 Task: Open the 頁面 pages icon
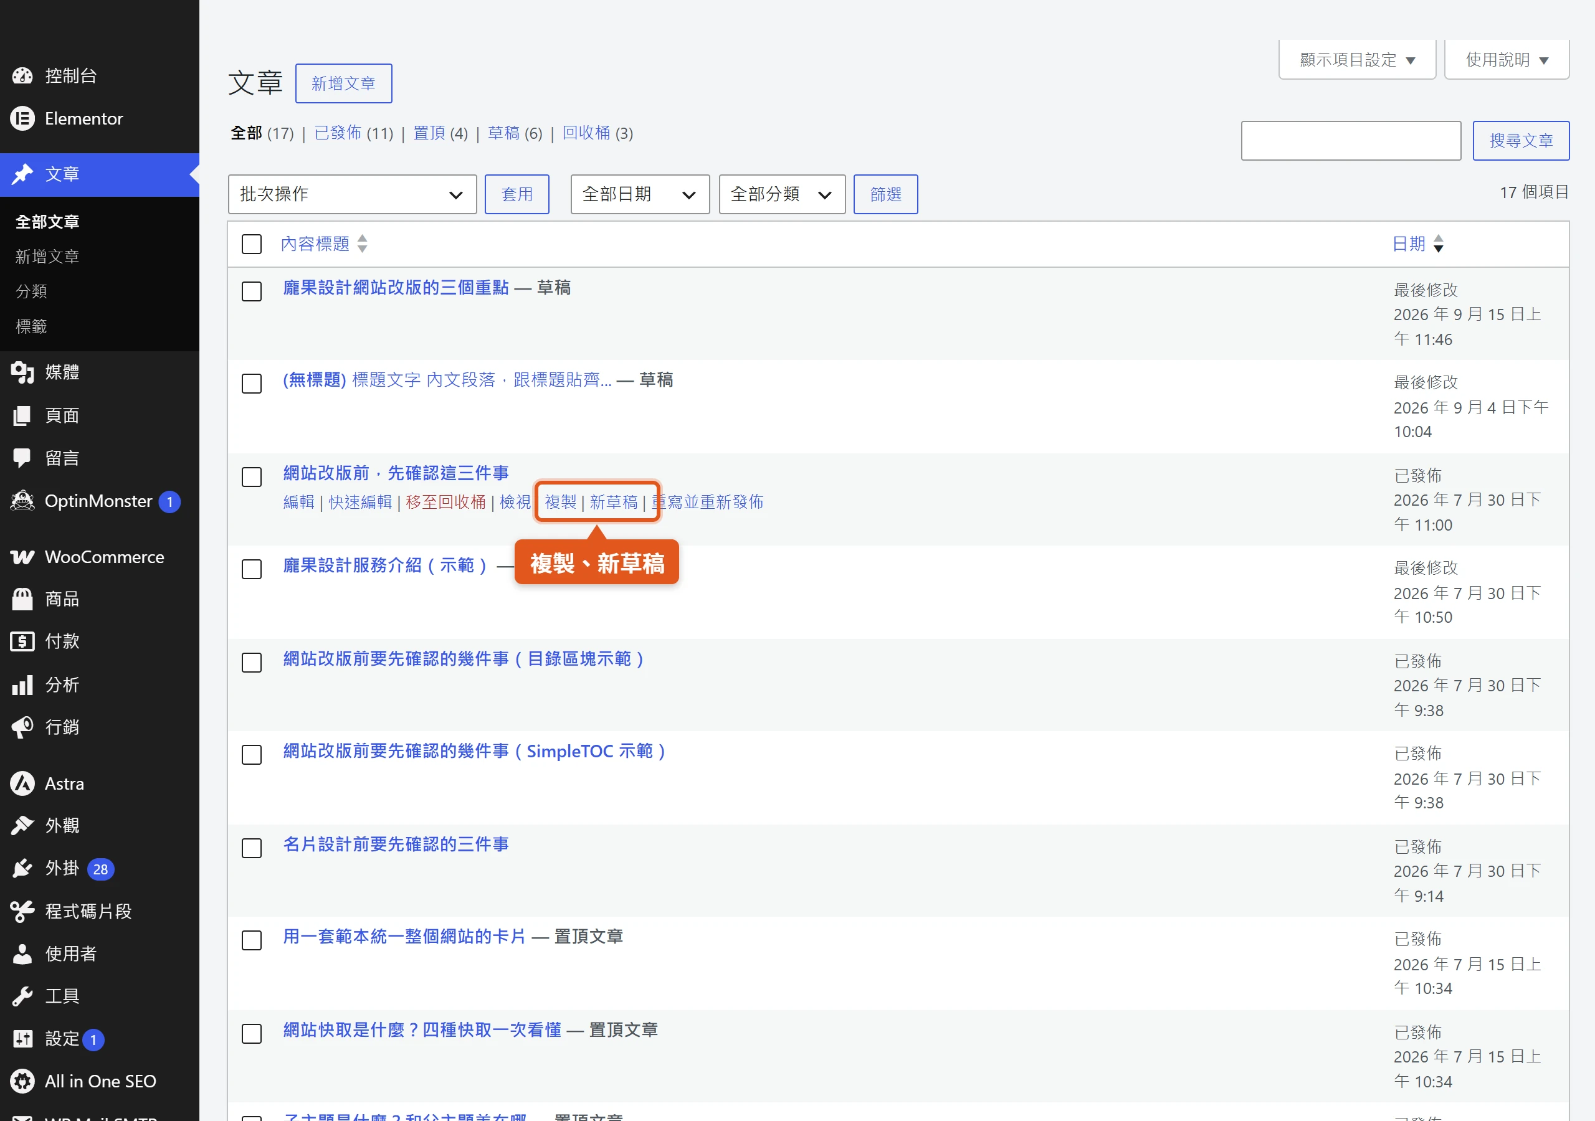(x=22, y=415)
